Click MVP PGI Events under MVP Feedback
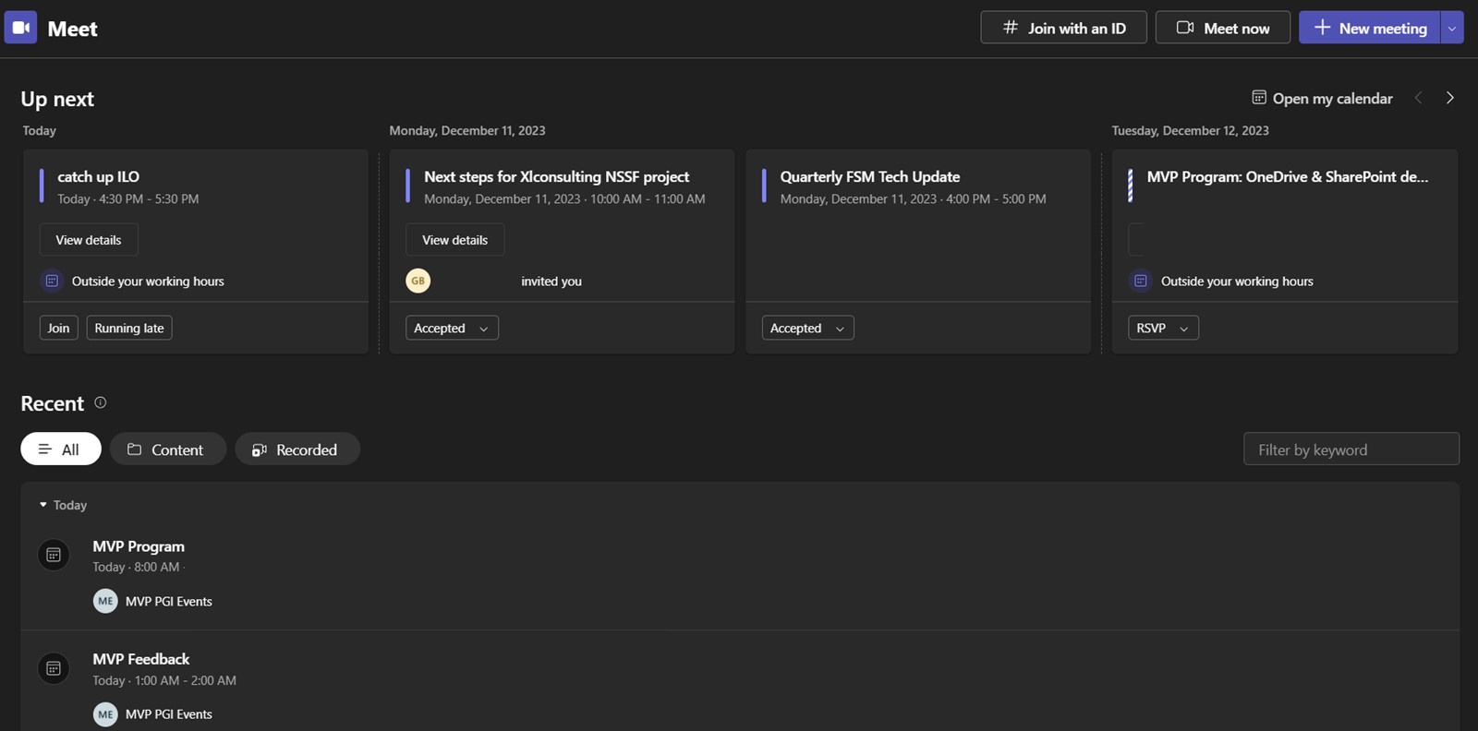 point(169,714)
